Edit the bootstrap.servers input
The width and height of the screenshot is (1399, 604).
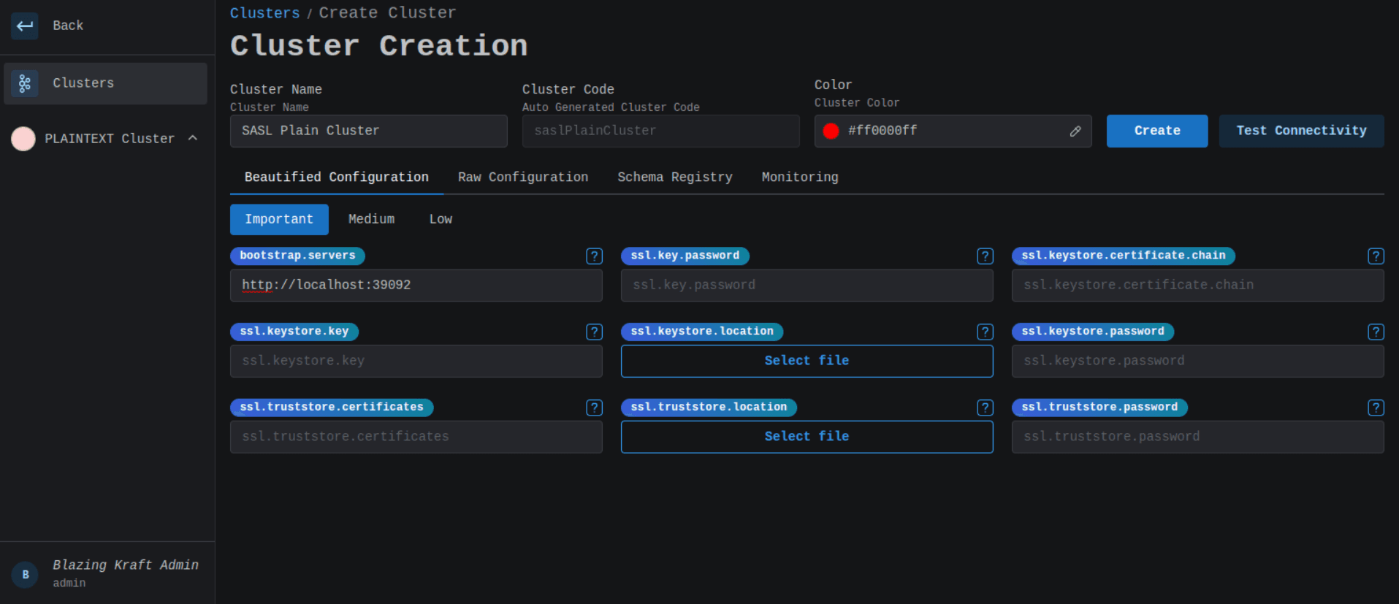click(x=416, y=286)
